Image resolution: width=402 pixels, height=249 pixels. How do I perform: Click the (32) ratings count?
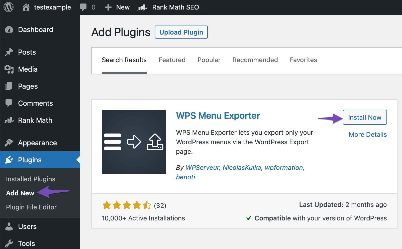(x=160, y=206)
